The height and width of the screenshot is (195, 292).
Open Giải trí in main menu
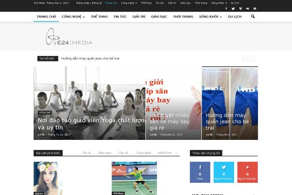tap(139, 17)
